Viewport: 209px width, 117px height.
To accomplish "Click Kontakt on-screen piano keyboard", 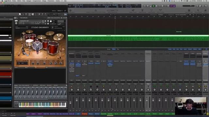I will point(42,105).
